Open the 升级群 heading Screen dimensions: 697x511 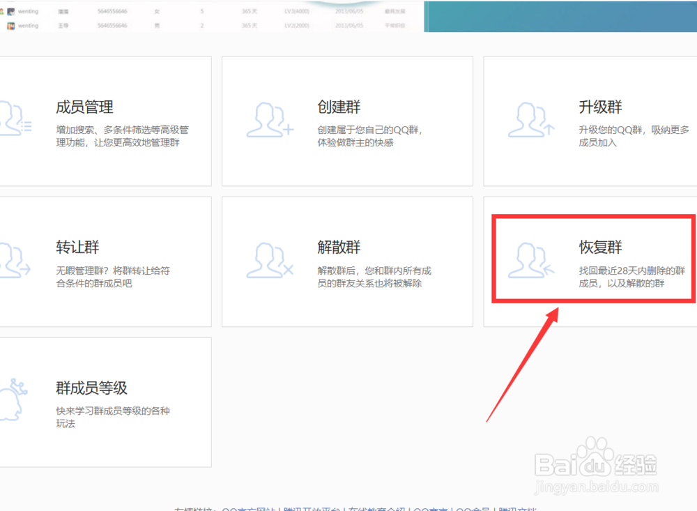(600, 107)
